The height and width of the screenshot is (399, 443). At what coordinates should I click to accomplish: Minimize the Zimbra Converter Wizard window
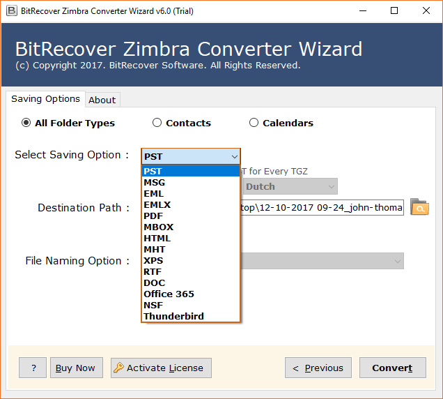click(363, 11)
